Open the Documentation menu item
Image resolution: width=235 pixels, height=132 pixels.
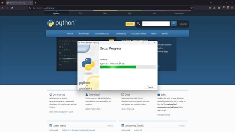pyautogui.click(x=102, y=33)
